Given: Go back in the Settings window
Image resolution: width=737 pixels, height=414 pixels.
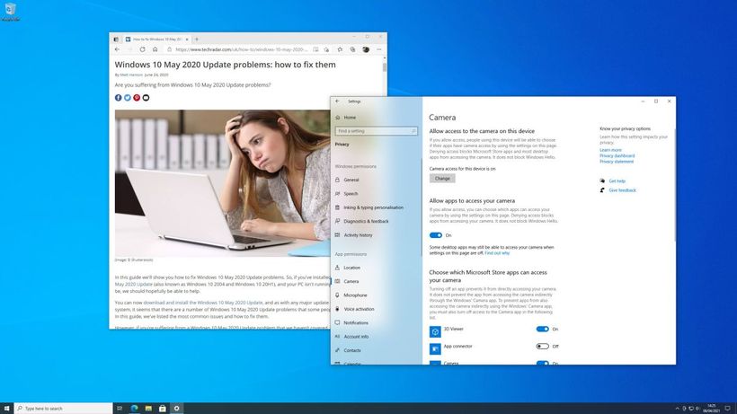Looking at the screenshot, I should [337, 101].
